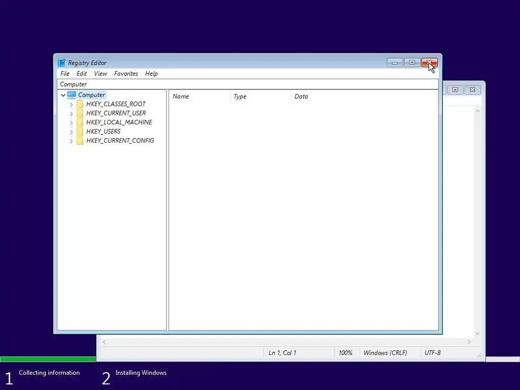
Task: Click the Computer monitor icon in tree
Action: coord(72,95)
